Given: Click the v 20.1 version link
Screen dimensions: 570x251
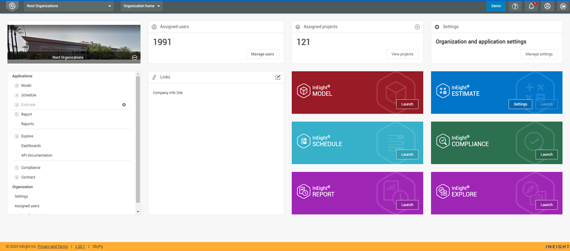Looking at the screenshot, I should click(x=80, y=247).
